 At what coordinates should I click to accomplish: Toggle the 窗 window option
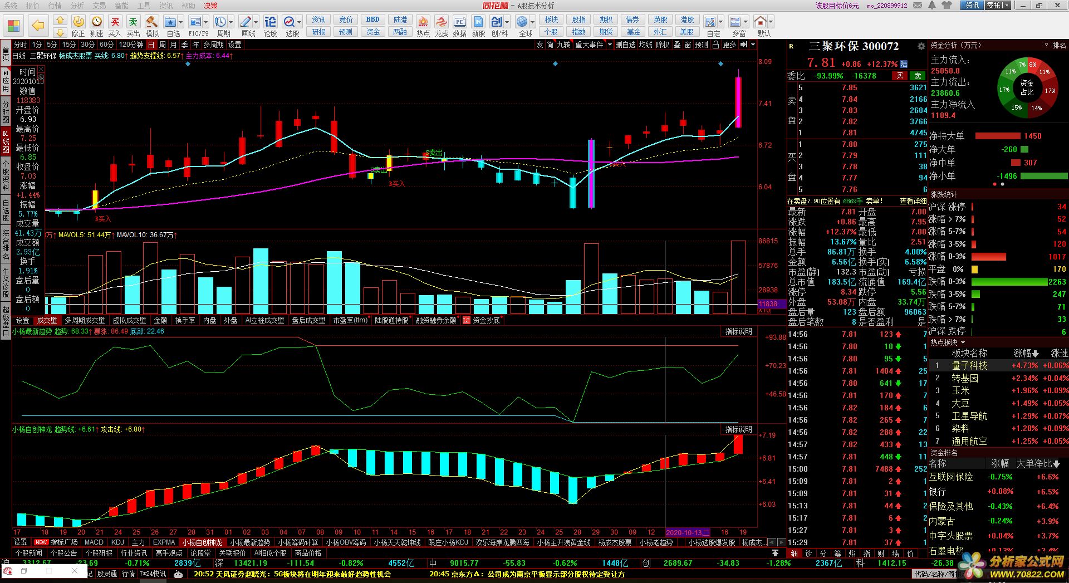[x=688, y=45]
